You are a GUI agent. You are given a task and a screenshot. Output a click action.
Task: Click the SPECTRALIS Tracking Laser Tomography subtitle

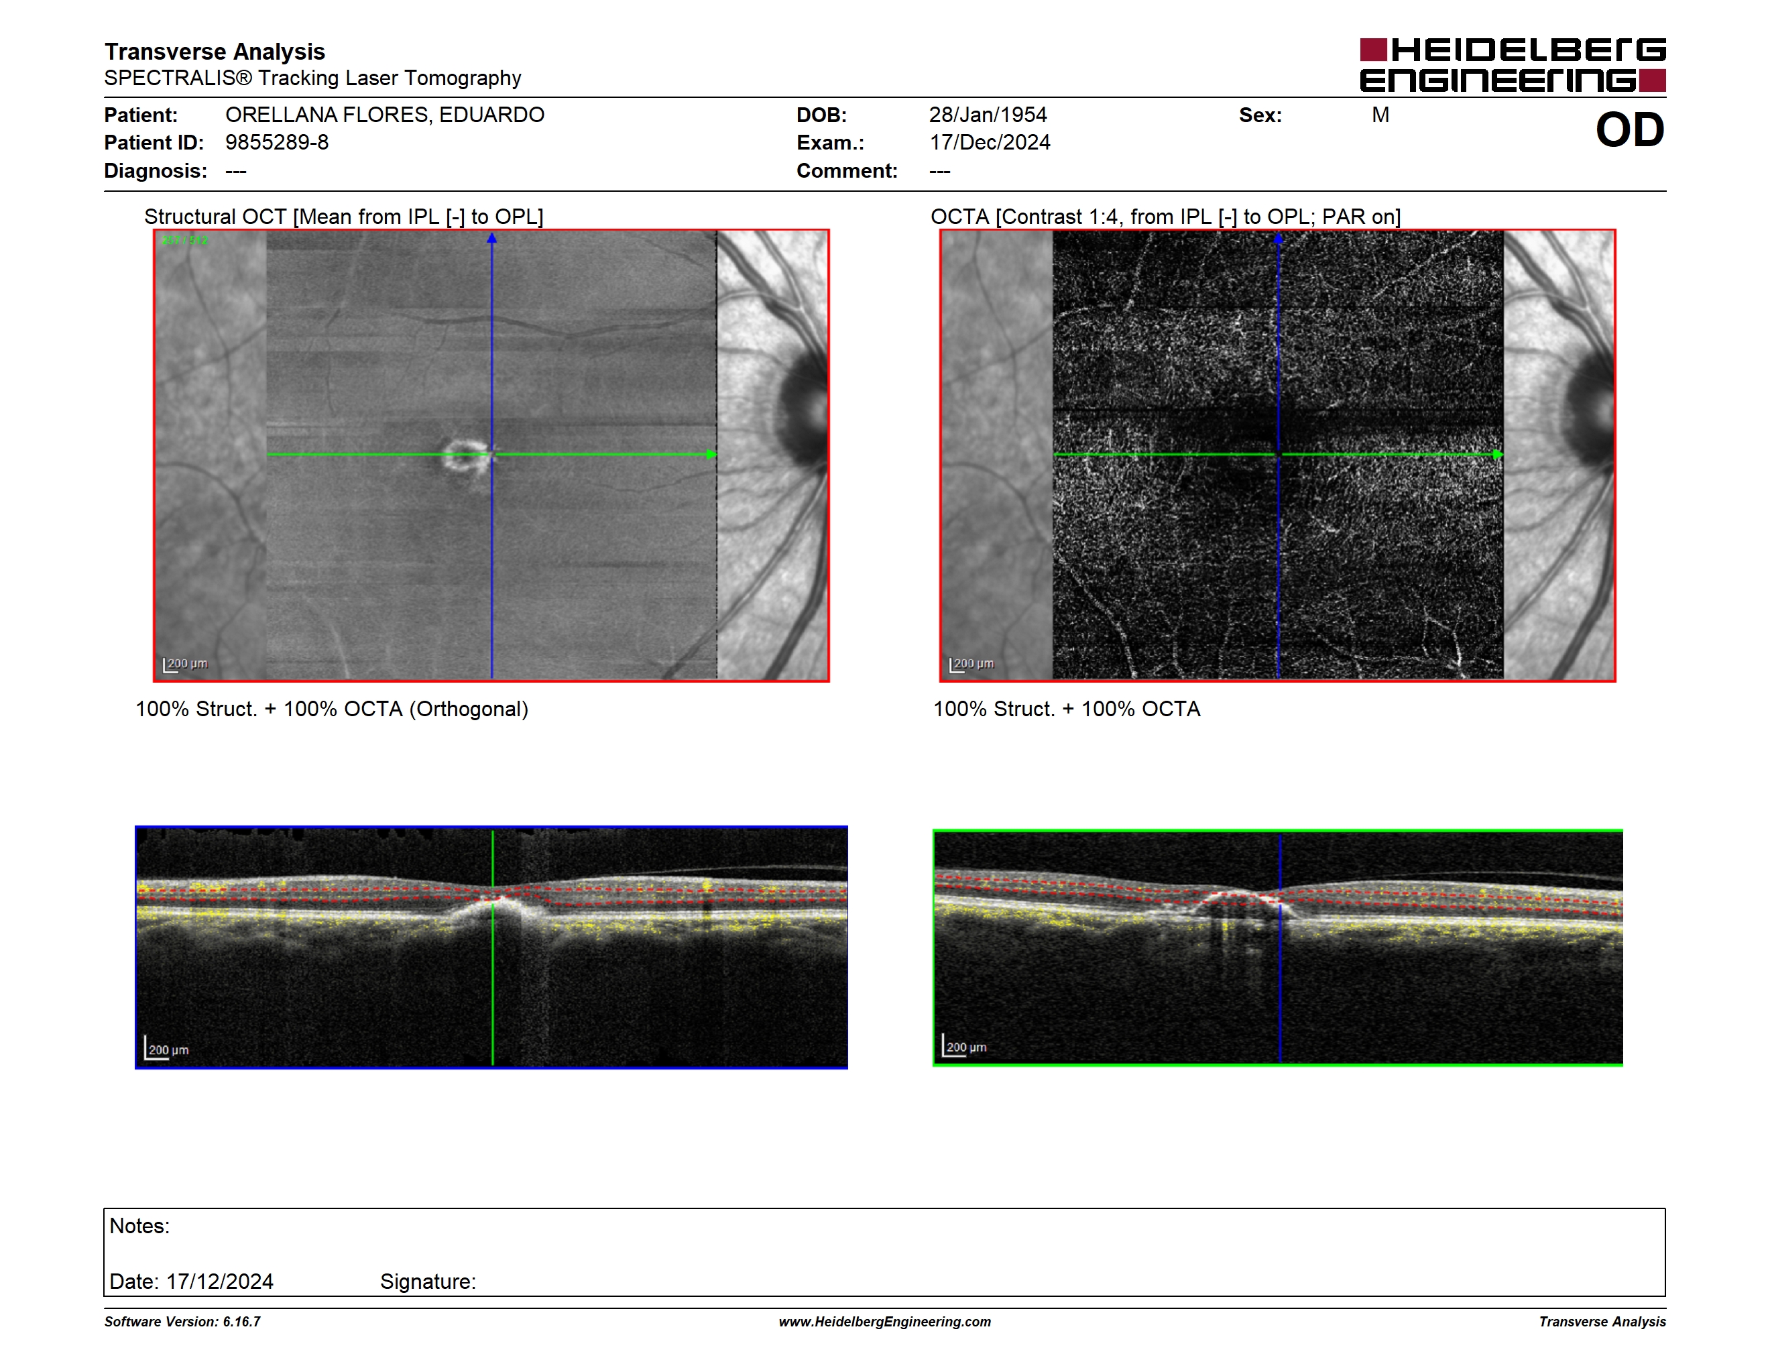pyautogui.click(x=313, y=78)
